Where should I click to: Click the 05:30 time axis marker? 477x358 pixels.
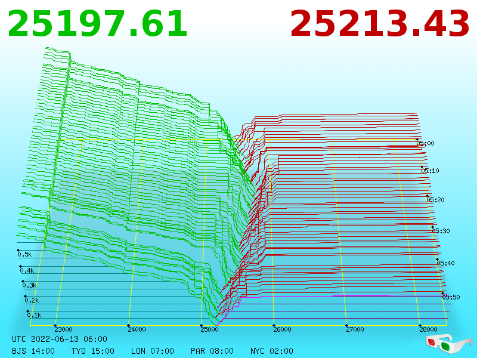click(x=441, y=231)
